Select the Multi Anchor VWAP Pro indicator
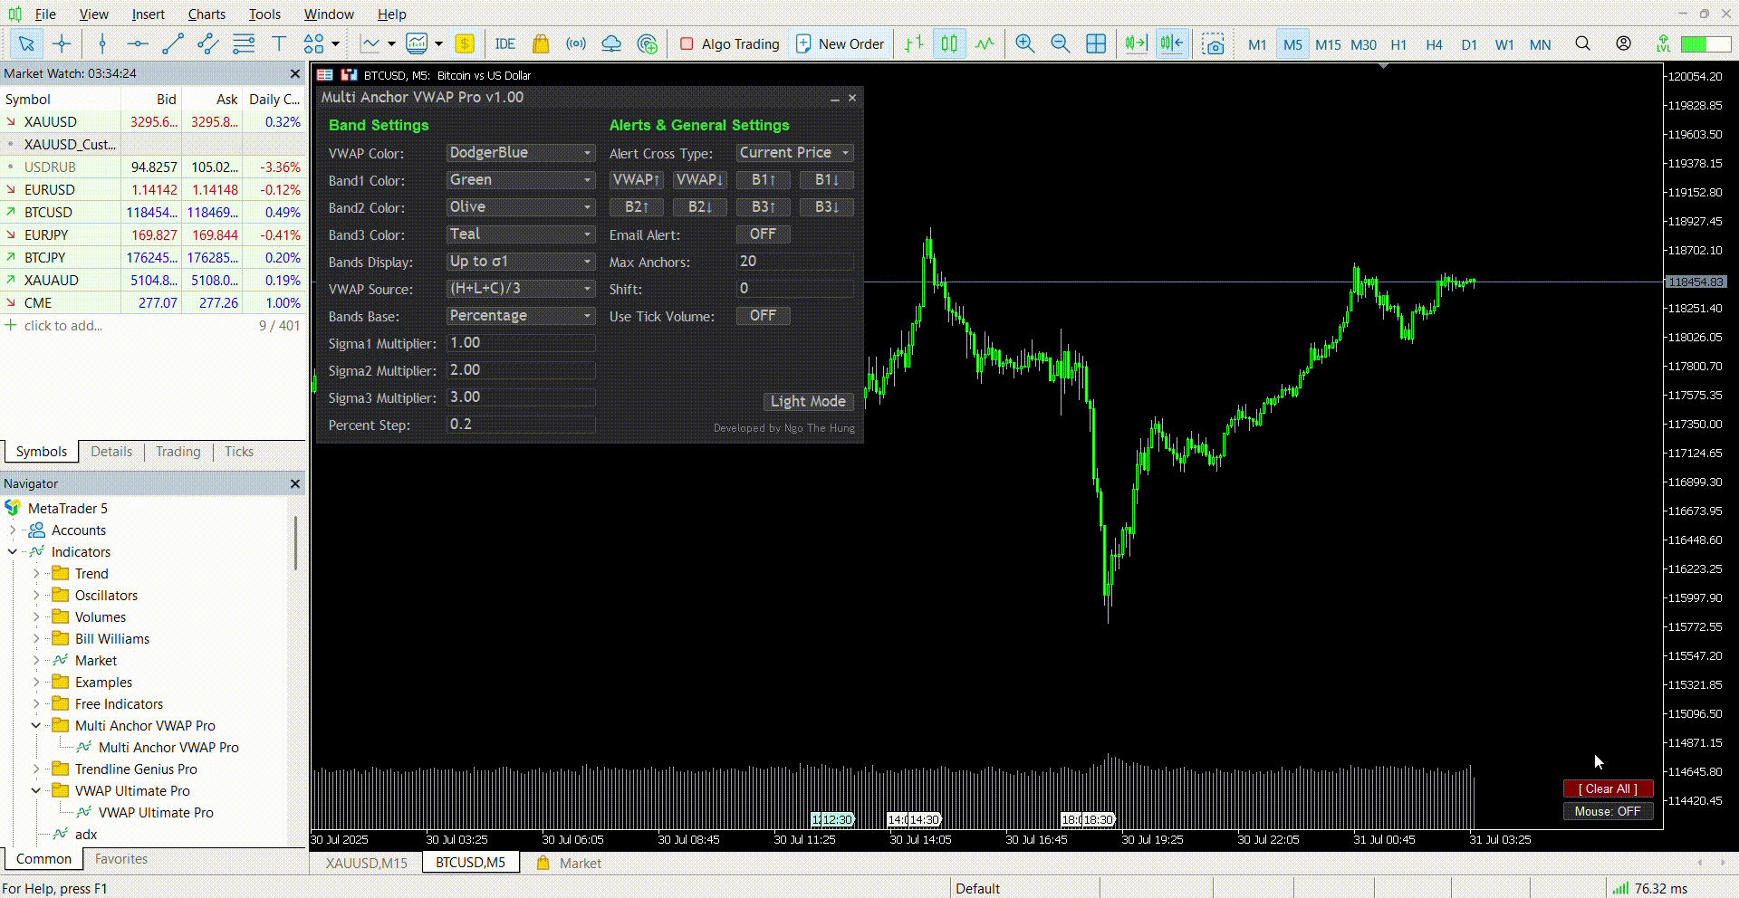 point(168,747)
